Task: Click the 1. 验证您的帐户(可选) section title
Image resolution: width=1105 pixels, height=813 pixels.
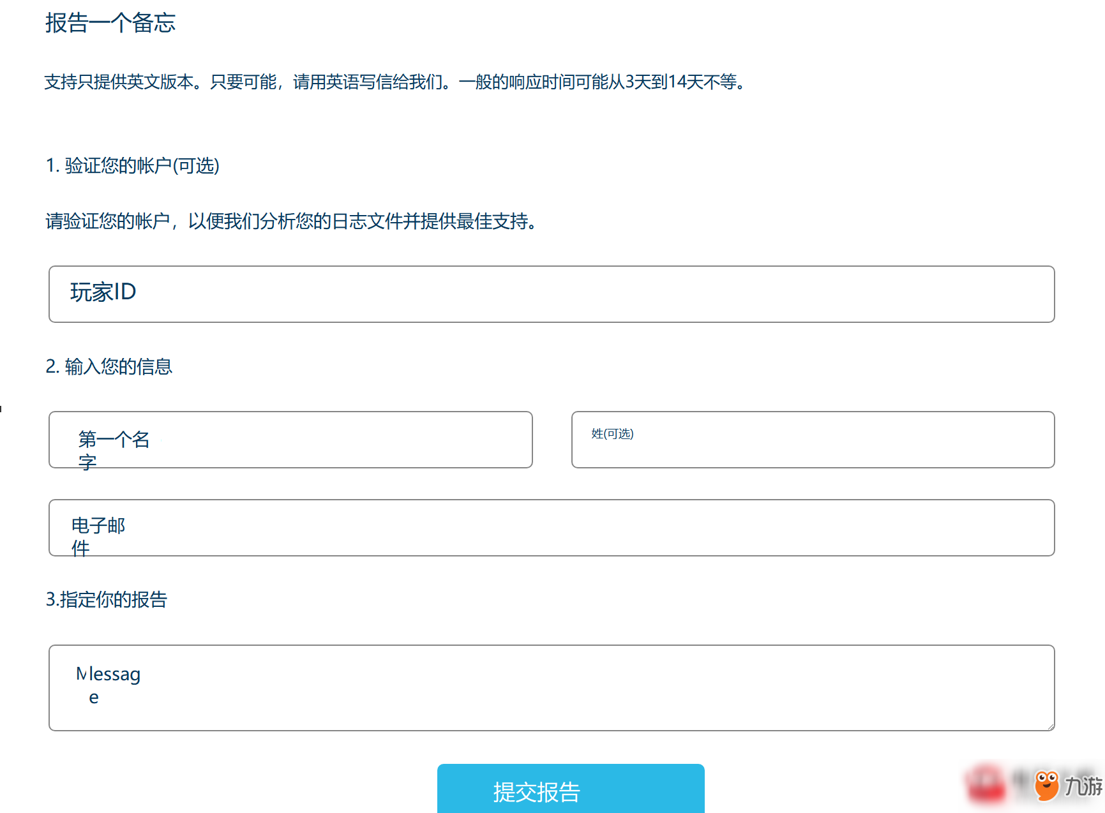Action: coord(133,166)
